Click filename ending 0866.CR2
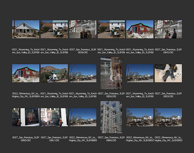The width and height of the screenshot is (194, 153). pos(111,139)
